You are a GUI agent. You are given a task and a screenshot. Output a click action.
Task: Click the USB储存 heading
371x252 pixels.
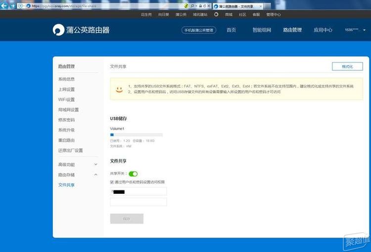(x=118, y=119)
